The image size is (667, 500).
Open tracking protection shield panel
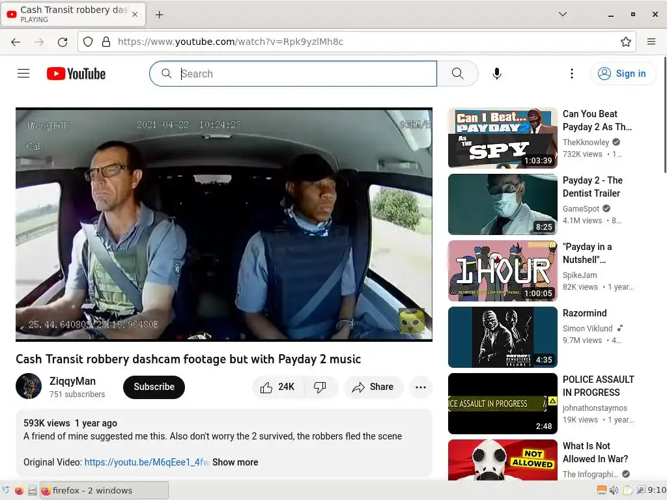coord(88,42)
